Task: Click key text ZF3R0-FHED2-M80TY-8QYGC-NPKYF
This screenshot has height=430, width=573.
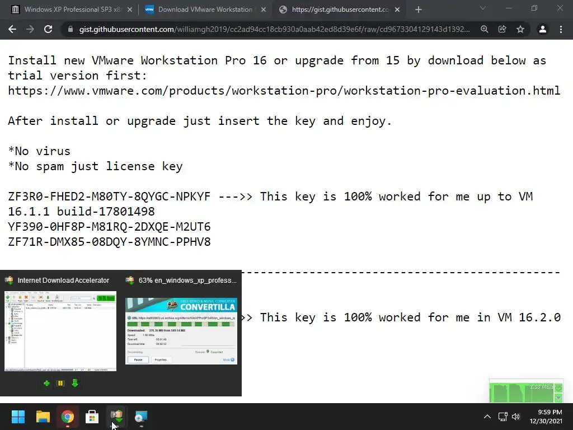Action: coord(109,197)
